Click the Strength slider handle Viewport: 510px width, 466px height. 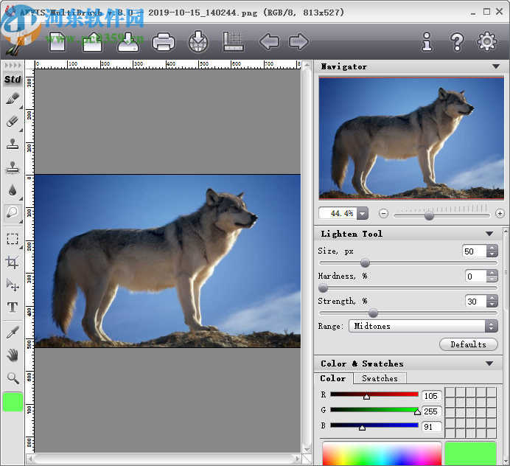point(373,313)
